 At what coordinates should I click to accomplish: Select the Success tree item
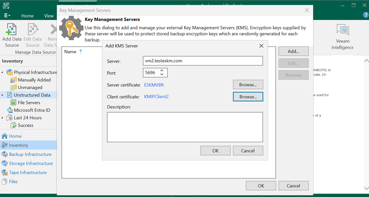pos(26,125)
